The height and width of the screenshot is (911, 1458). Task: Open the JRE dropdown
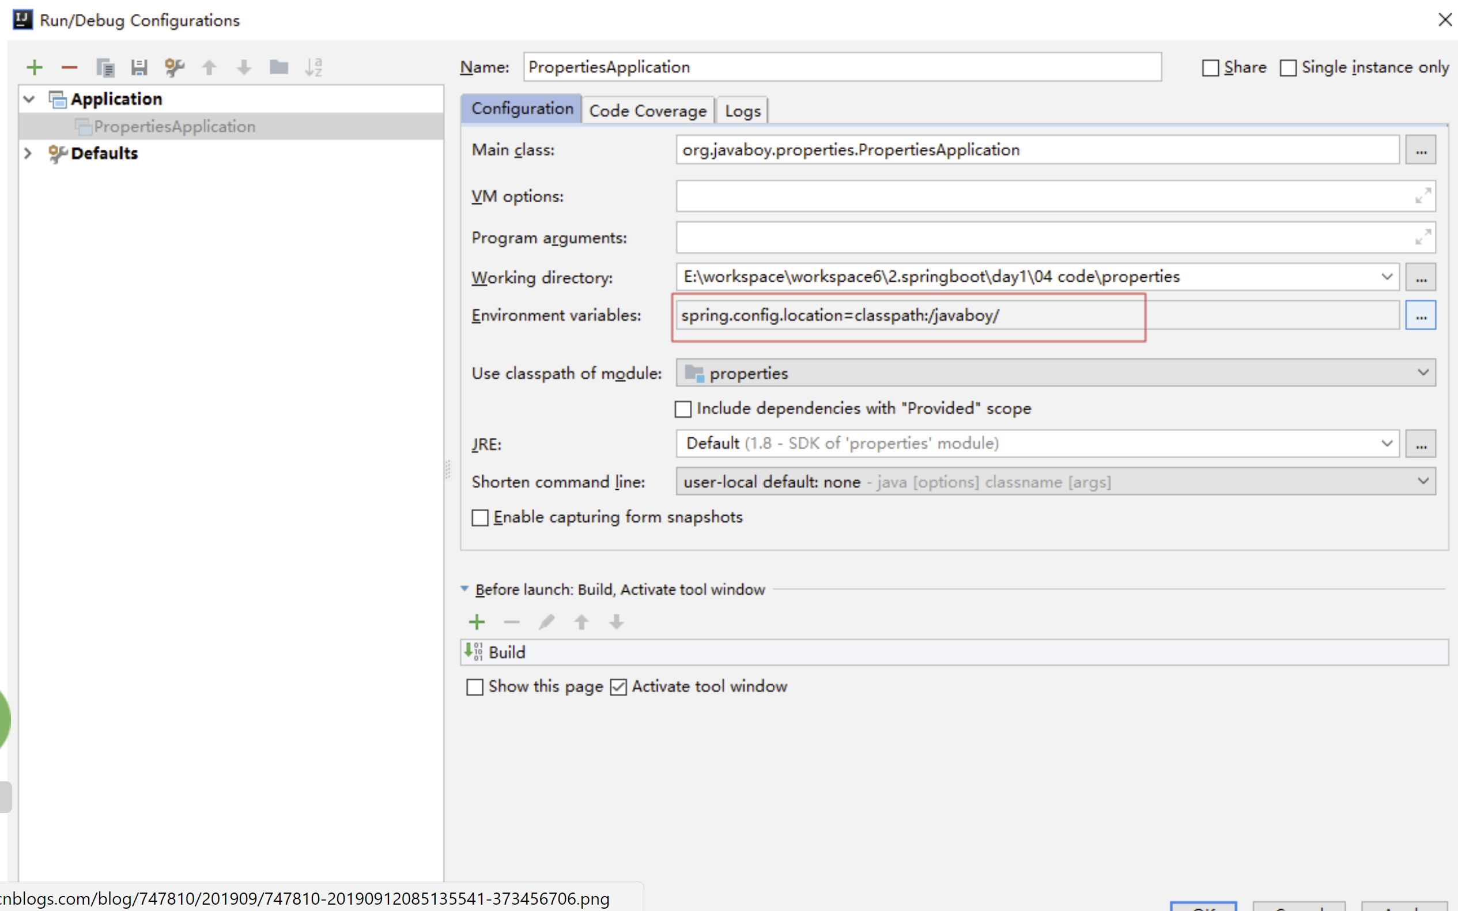(x=1388, y=444)
